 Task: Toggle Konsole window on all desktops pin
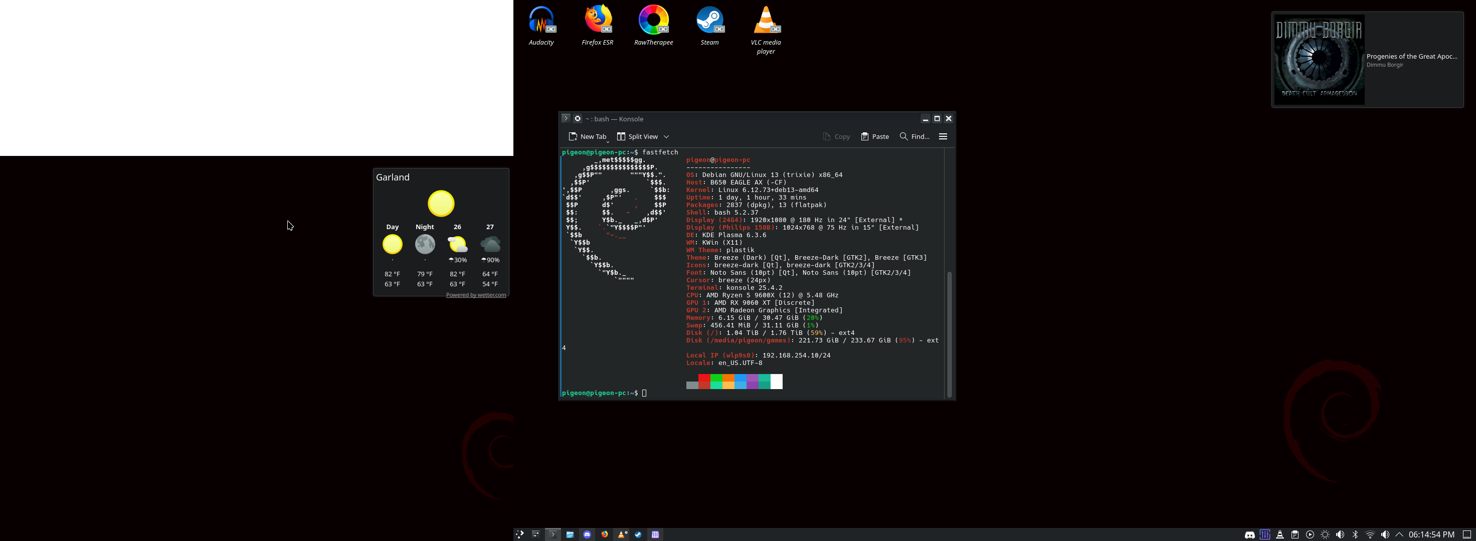578,119
